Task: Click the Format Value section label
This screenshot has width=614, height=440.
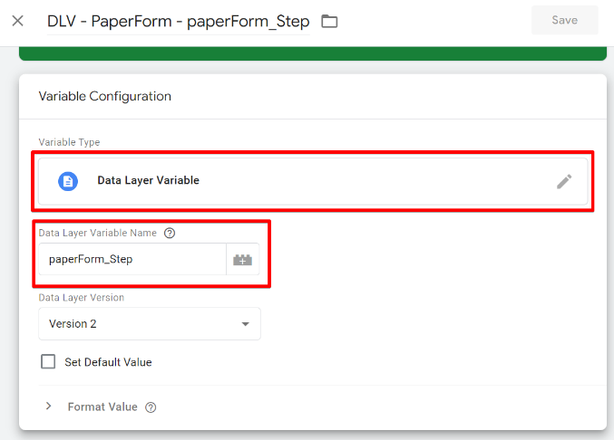Action: click(x=102, y=407)
